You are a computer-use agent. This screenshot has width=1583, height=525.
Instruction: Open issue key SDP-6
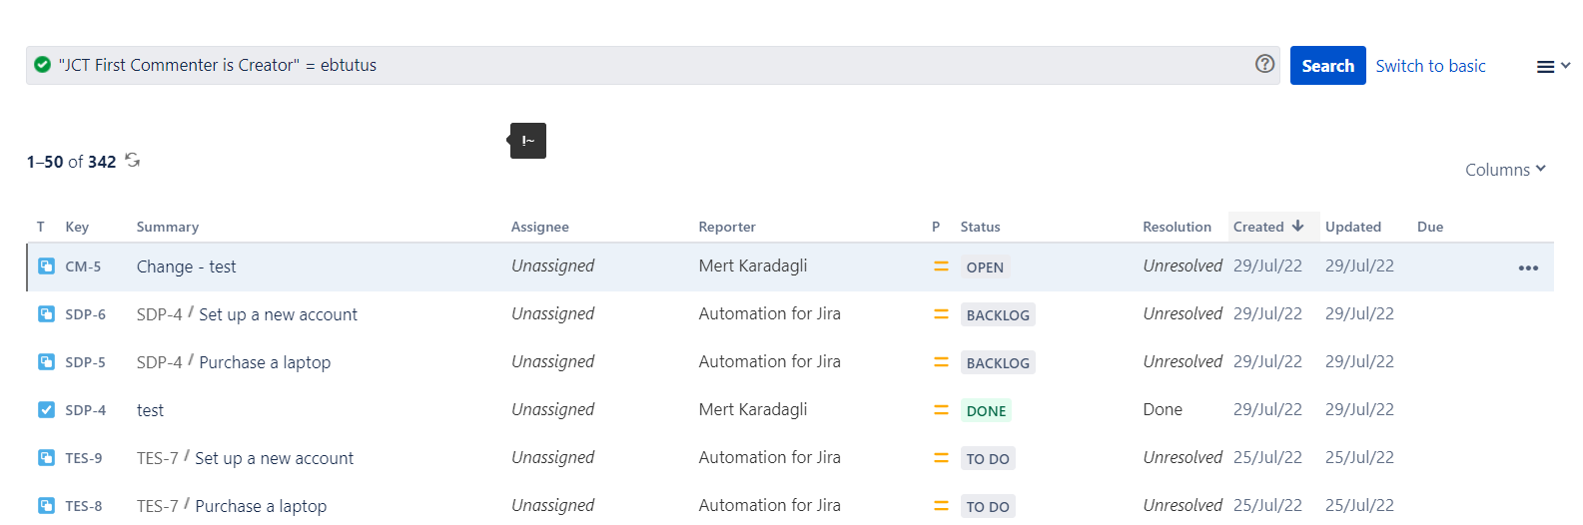[x=85, y=314]
